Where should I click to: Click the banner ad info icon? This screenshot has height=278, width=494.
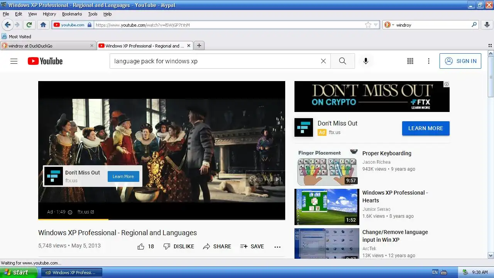(x=447, y=84)
